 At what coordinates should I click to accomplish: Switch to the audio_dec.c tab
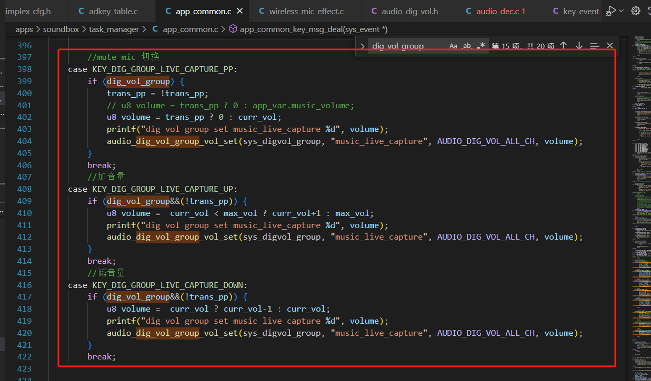[x=496, y=11]
